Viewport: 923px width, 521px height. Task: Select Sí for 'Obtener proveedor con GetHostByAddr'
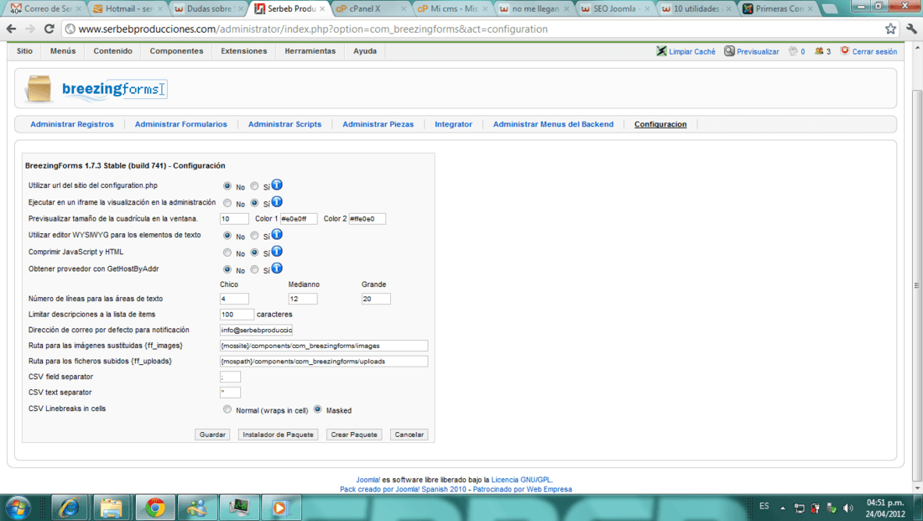pyautogui.click(x=254, y=269)
